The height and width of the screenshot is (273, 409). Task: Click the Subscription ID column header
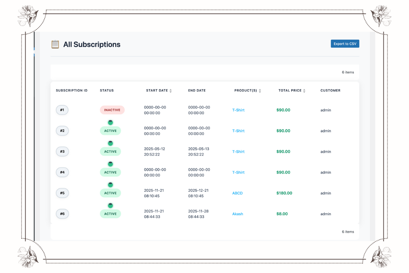click(x=72, y=91)
